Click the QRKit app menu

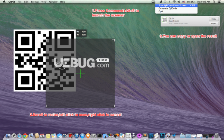(12, 2)
